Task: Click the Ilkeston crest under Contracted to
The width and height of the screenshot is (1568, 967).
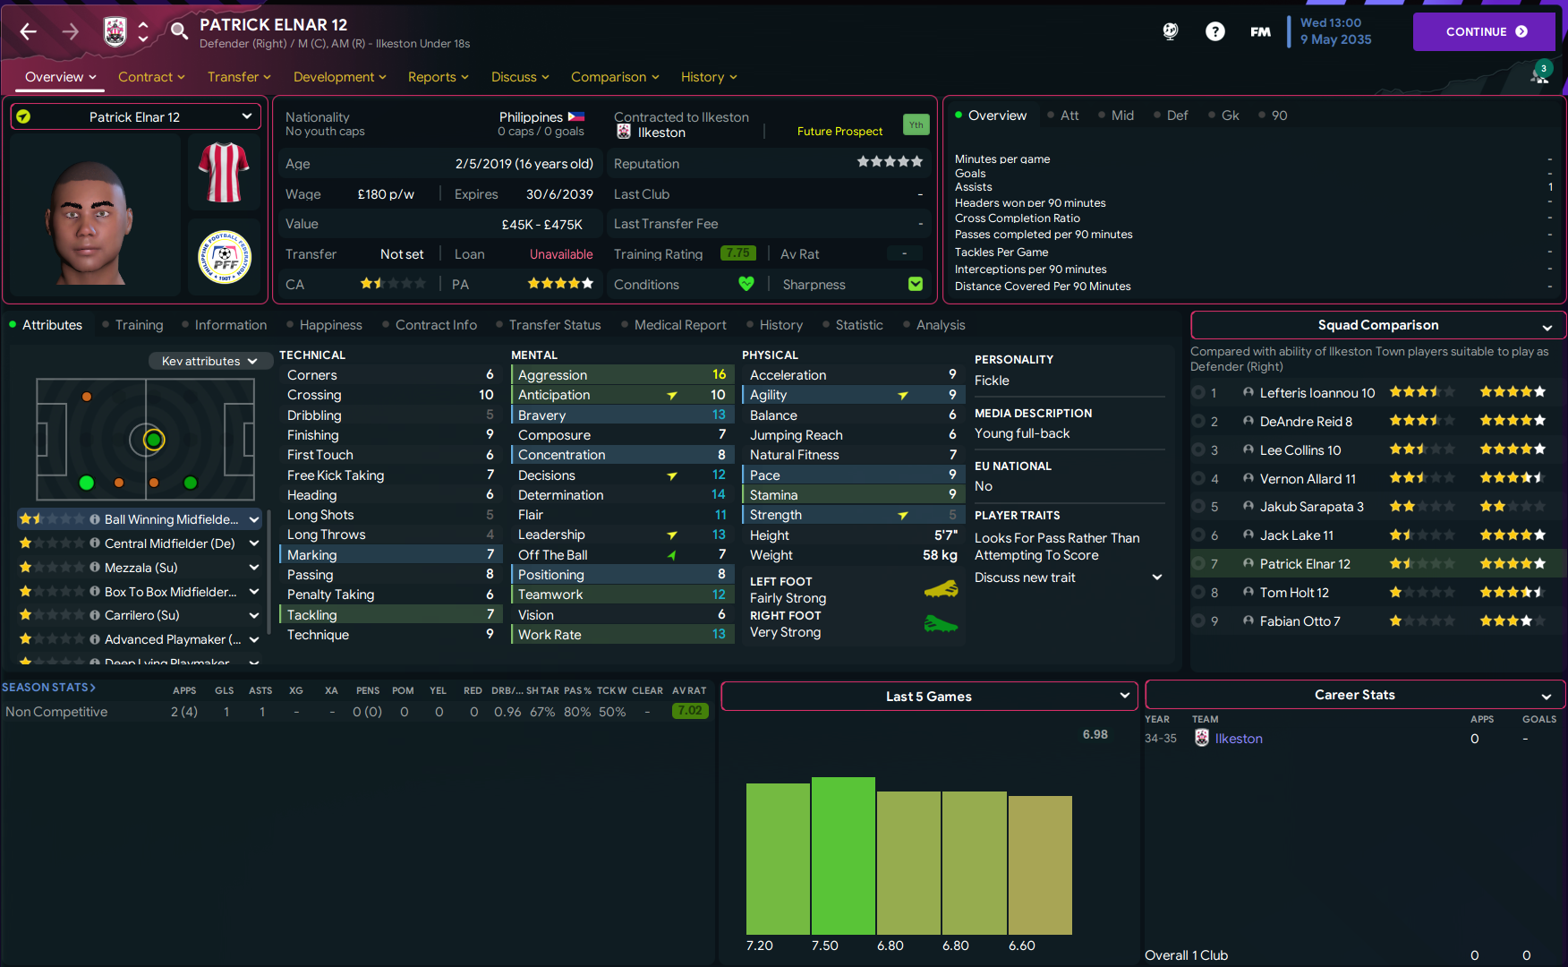Action: [x=624, y=132]
